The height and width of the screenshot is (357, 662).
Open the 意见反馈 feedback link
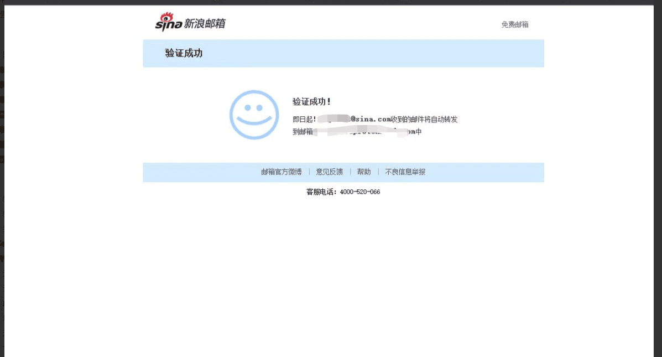pyautogui.click(x=329, y=172)
